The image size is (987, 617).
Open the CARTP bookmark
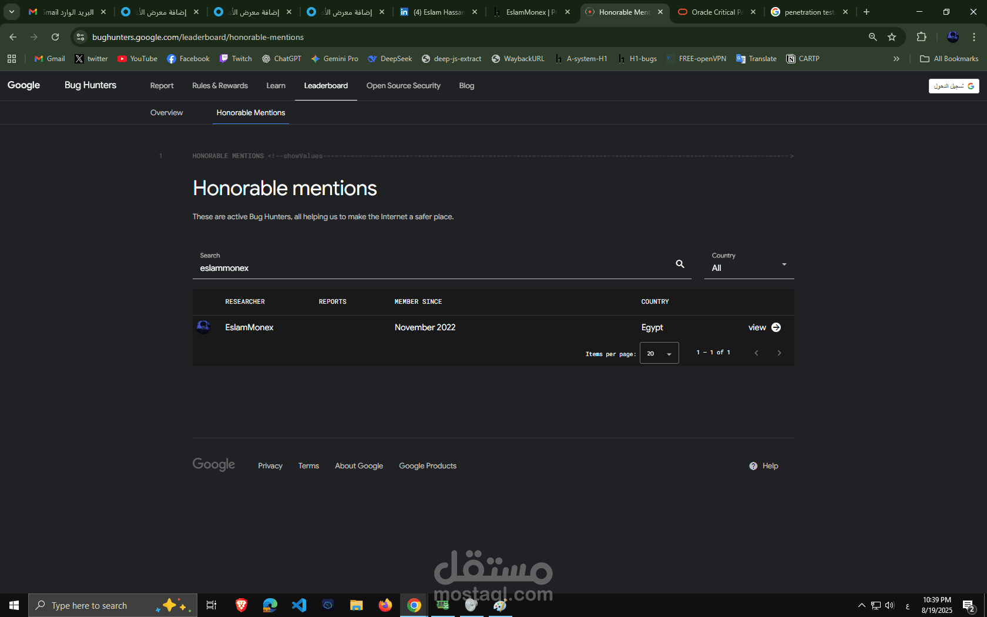pyautogui.click(x=803, y=59)
